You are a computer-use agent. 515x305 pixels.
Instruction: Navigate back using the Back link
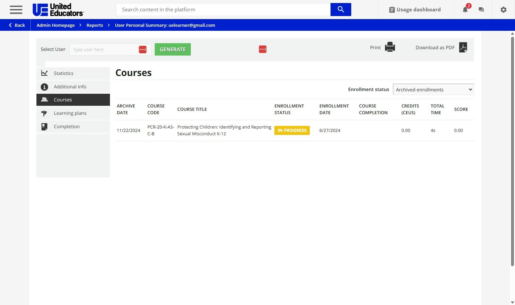coord(16,25)
